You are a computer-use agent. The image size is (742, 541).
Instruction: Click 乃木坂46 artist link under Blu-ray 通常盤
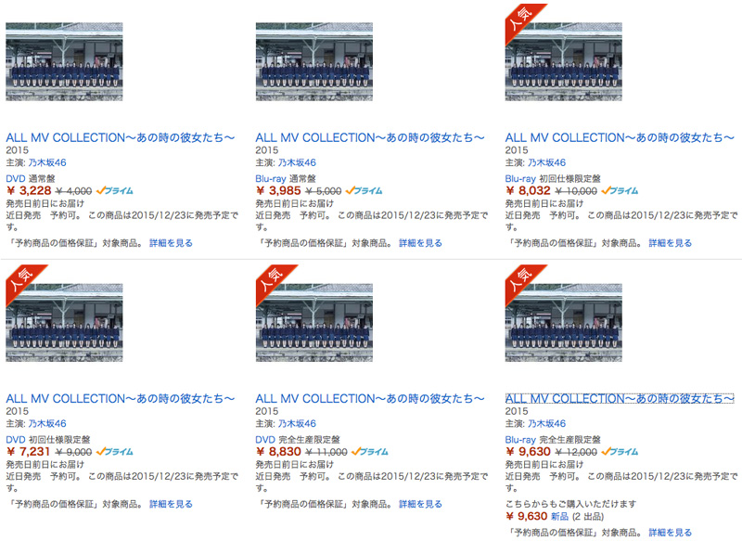pyautogui.click(x=297, y=162)
